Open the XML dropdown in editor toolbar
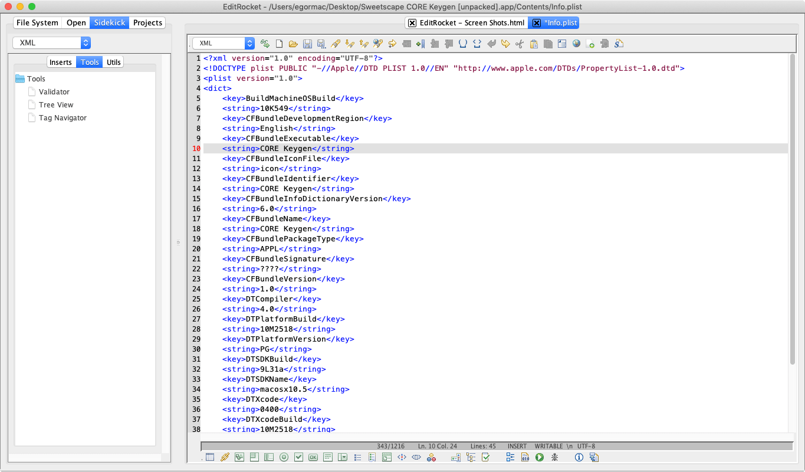The height and width of the screenshot is (472, 805). tap(224, 43)
